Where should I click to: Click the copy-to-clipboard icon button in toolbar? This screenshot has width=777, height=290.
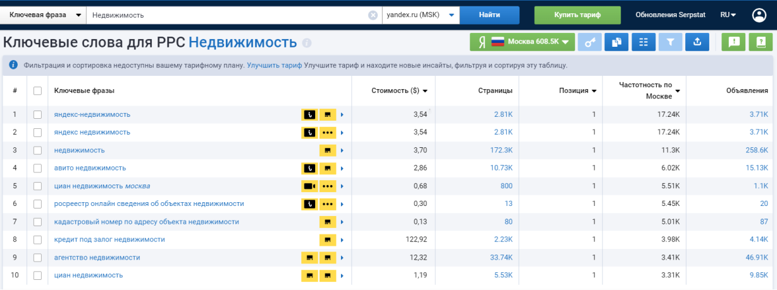pos(616,42)
